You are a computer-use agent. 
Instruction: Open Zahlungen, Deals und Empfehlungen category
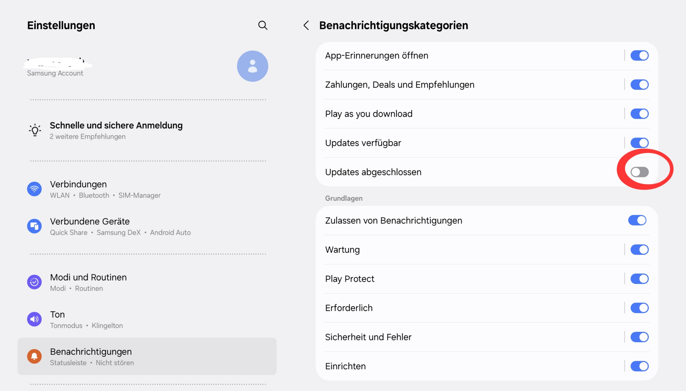399,85
